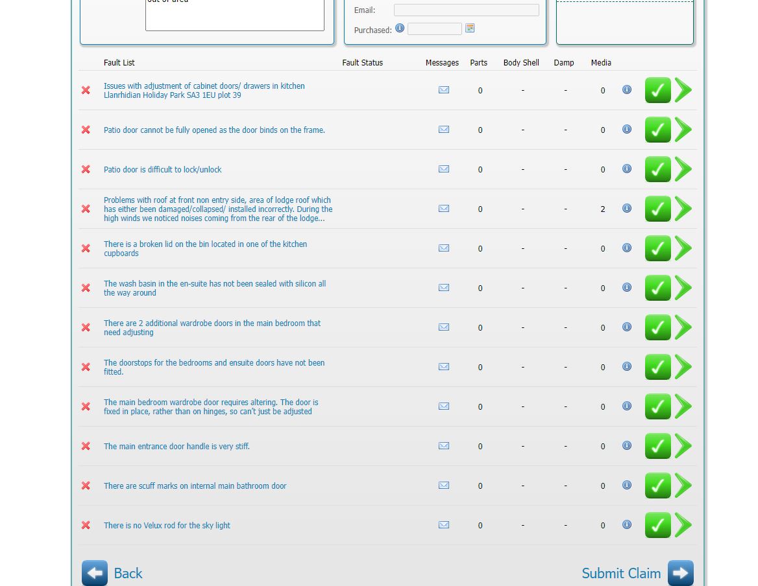Tick green check for doorstops not fitted fault
758x586 pixels.
click(x=657, y=367)
